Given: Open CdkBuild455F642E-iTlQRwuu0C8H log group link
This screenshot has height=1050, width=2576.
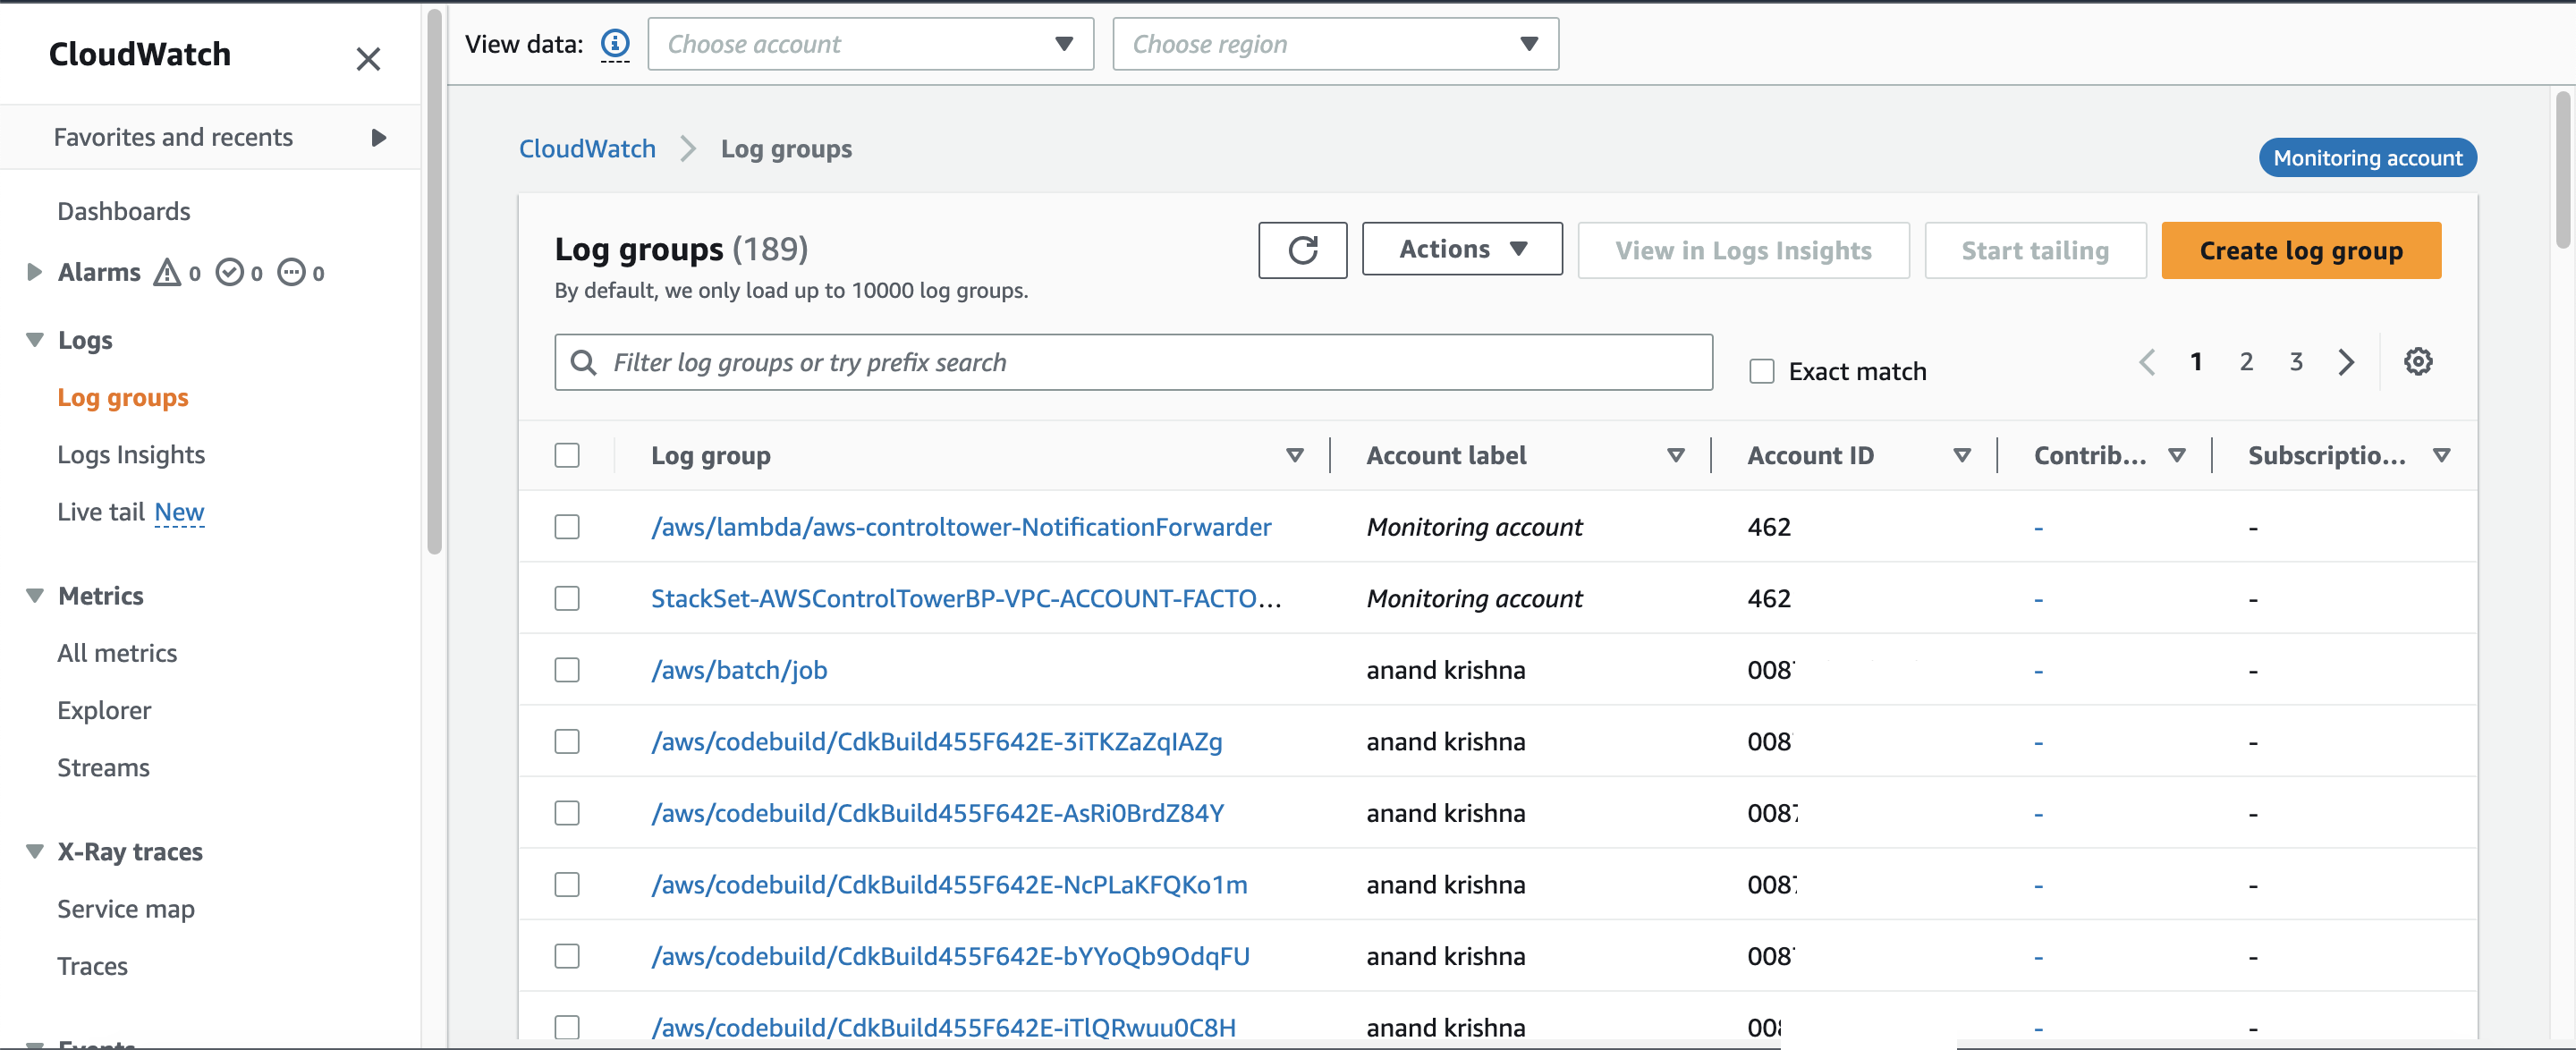Looking at the screenshot, I should [943, 1027].
